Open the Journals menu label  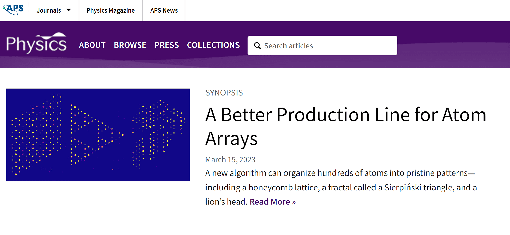pos(49,10)
